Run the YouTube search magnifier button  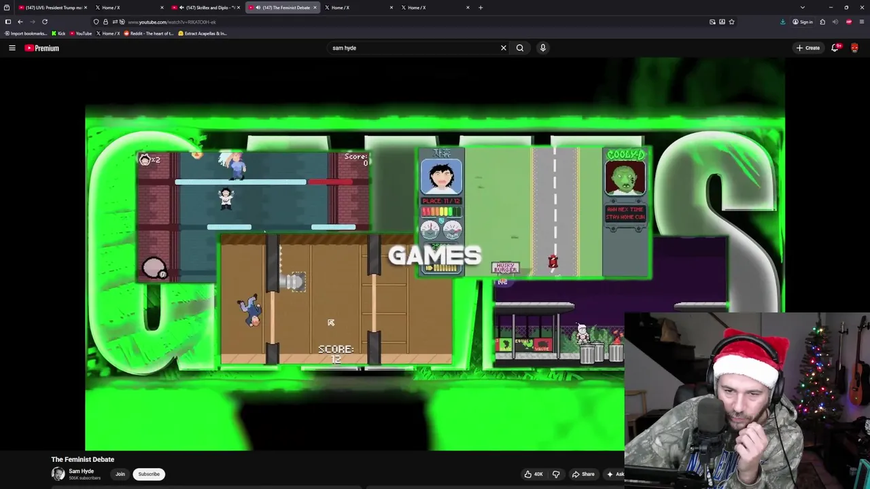(520, 48)
